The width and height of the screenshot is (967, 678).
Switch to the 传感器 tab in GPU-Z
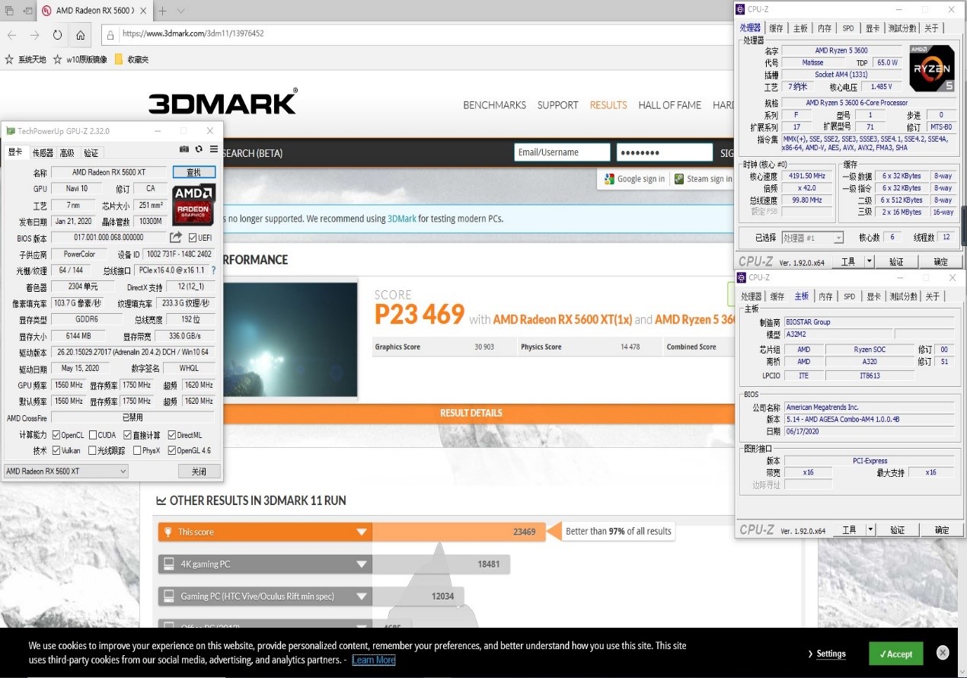tap(43, 152)
